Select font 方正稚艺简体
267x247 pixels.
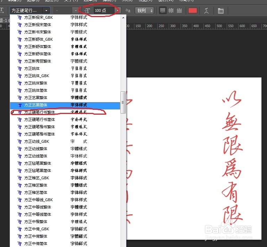(65, 192)
